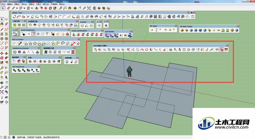The image size is (255, 139).
Task: Open the 文件(F) menu
Action: pyautogui.click(x=3, y=4)
